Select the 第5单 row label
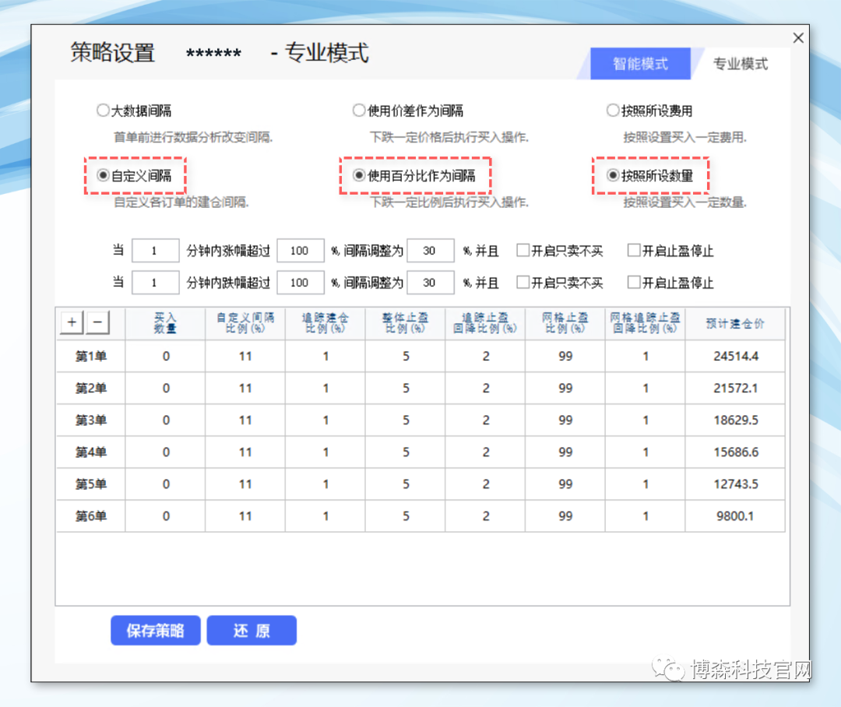This screenshot has width=841, height=707. click(90, 484)
